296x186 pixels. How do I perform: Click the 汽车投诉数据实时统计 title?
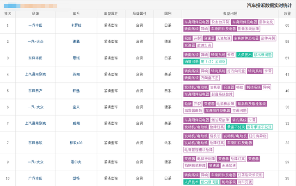tap(269, 6)
